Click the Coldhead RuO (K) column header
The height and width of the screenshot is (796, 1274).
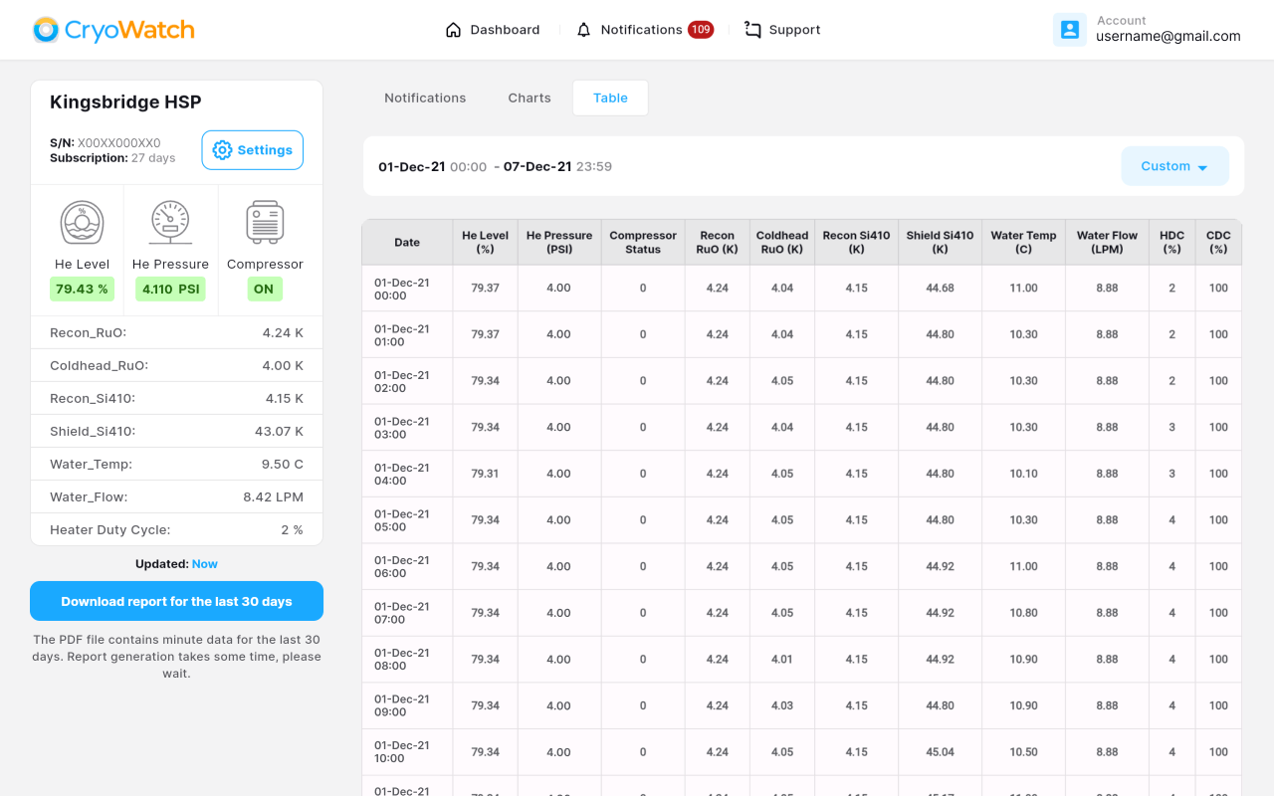click(782, 242)
